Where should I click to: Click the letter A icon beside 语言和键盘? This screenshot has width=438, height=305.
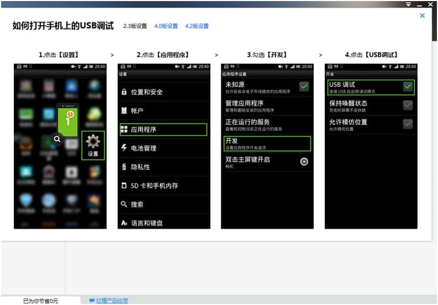point(124,223)
